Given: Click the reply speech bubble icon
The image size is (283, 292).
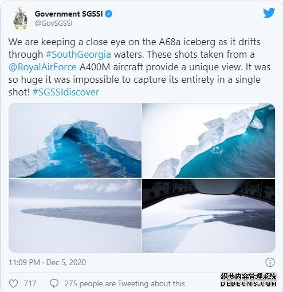Looking at the screenshot, I should coord(54,283).
